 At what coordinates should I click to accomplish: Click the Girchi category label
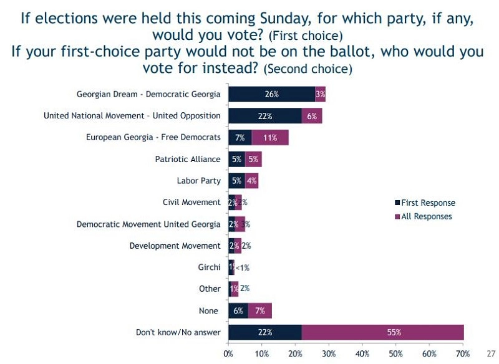point(209,267)
